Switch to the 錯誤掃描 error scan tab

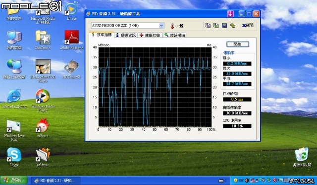click(x=175, y=35)
